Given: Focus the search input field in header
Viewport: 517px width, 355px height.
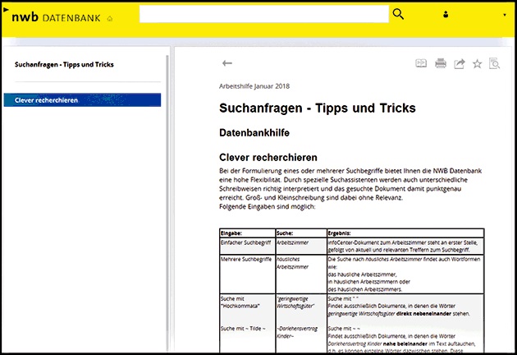Looking at the screenshot, I should 263,14.
